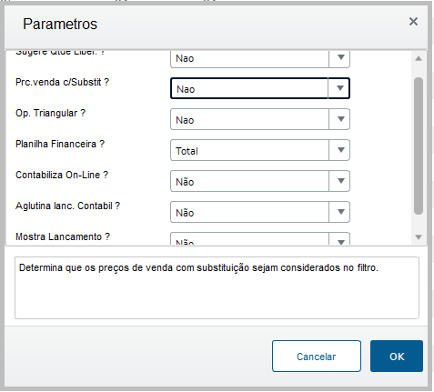The image size is (434, 392).
Task: Expand the Op. Triangular dropdown arrow
Action: 339,119
